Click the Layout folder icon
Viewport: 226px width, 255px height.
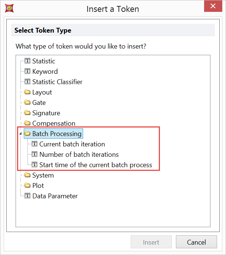(x=27, y=92)
